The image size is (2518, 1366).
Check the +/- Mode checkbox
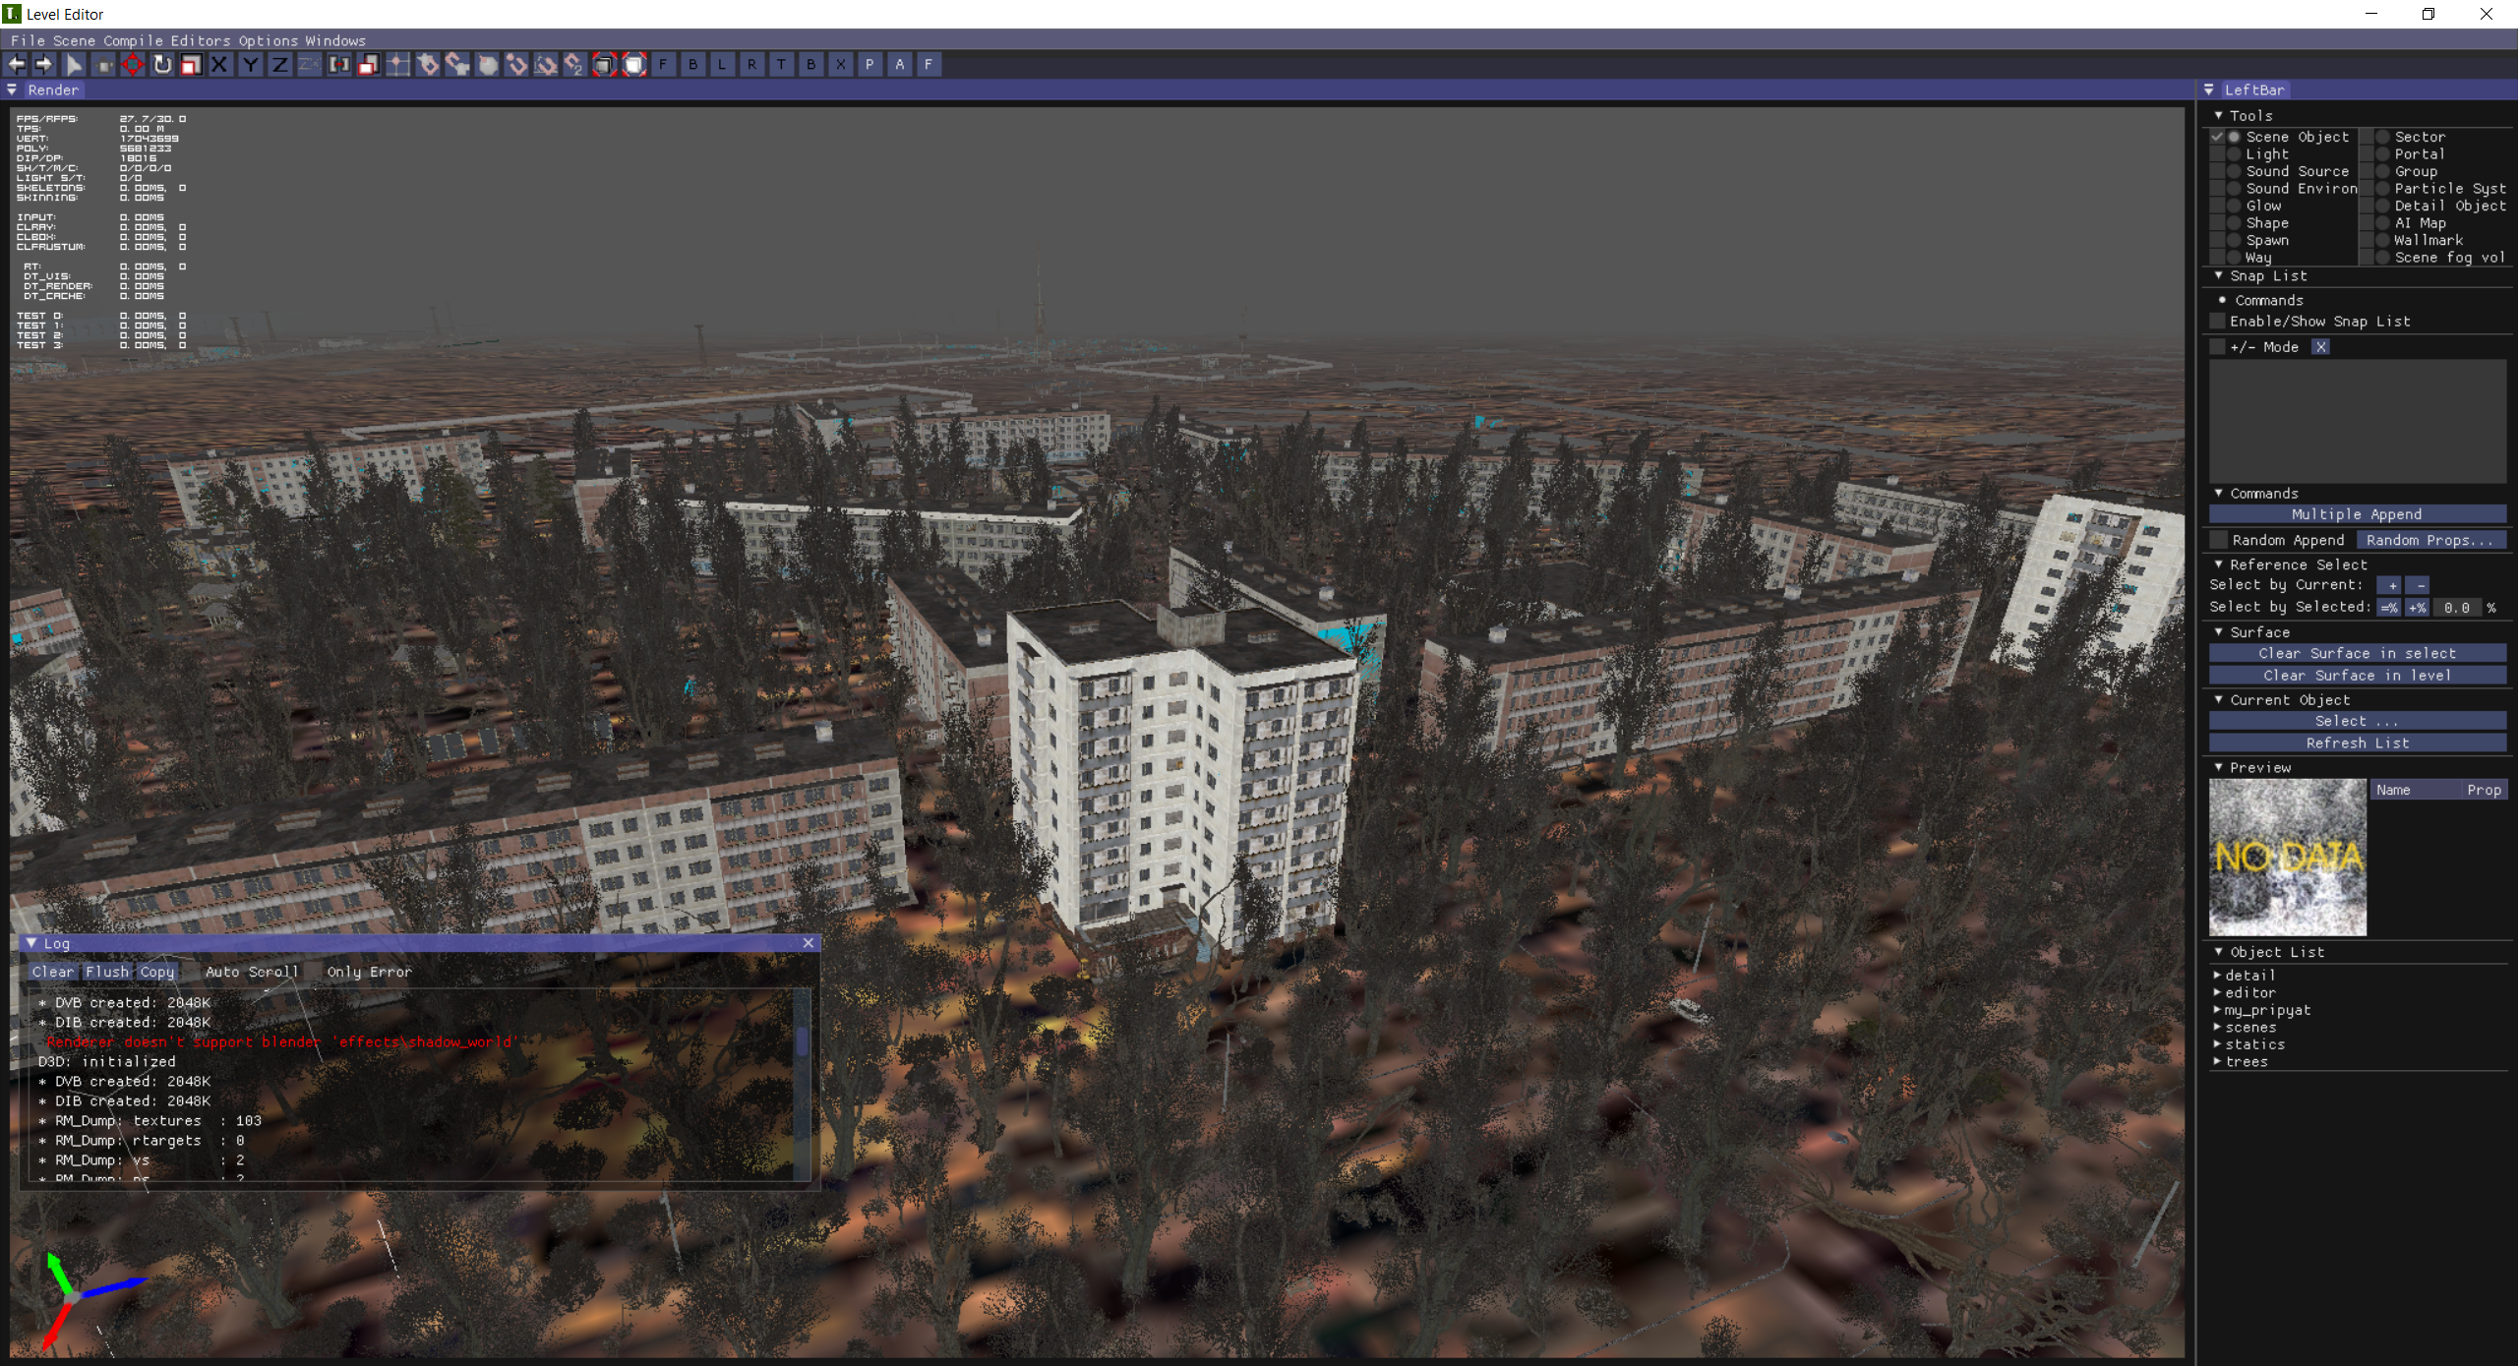pos(2217,347)
